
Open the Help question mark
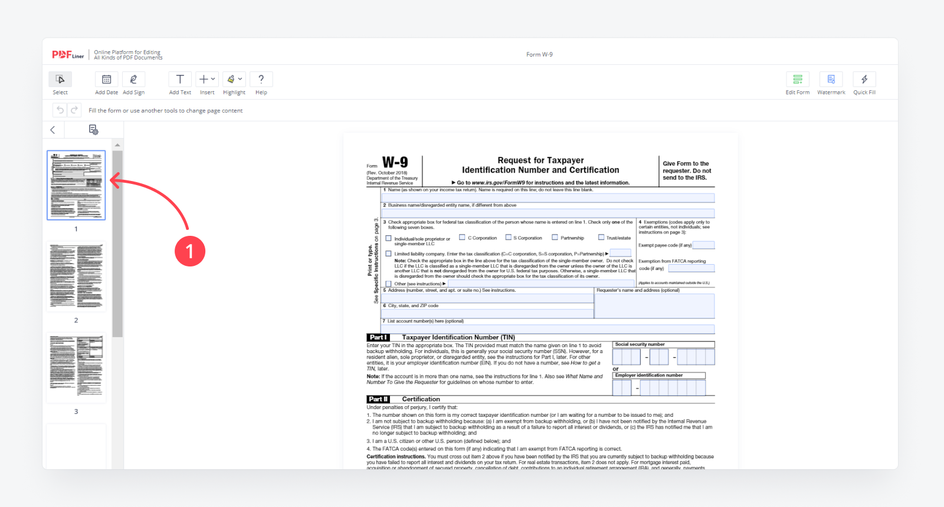click(x=261, y=79)
